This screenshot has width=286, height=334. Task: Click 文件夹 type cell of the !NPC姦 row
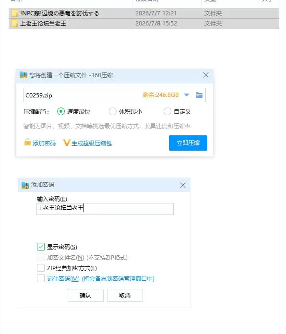[213, 13]
